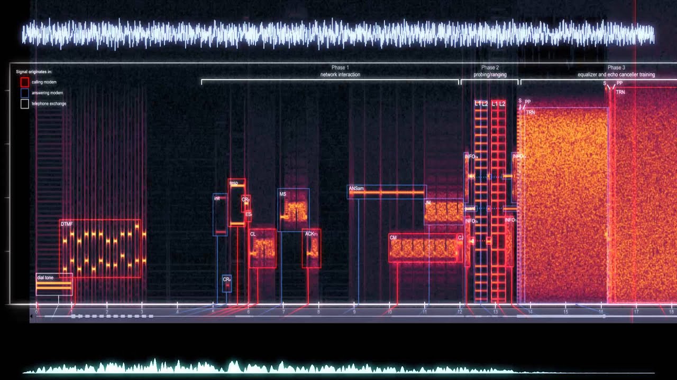
Task: Click the ACK signal block
Action: [x=312, y=248]
